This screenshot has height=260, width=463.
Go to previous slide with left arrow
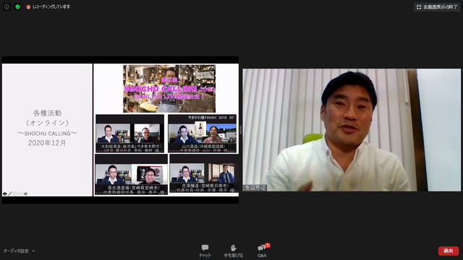click(5, 194)
